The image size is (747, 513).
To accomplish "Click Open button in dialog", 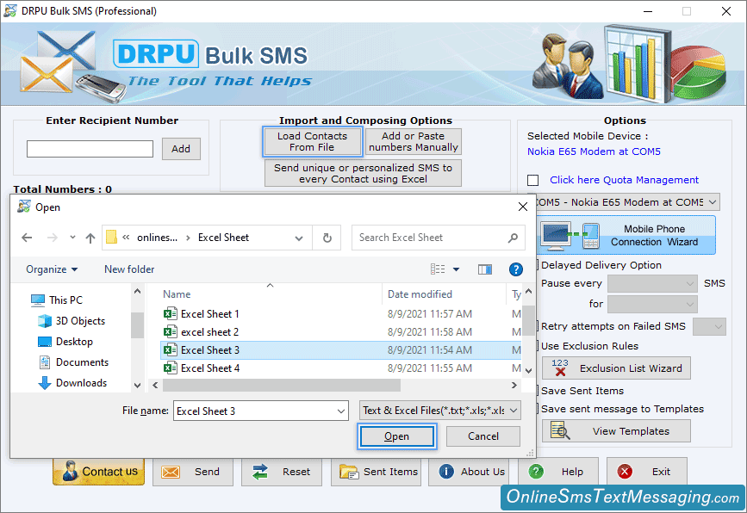I will [396, 436].
